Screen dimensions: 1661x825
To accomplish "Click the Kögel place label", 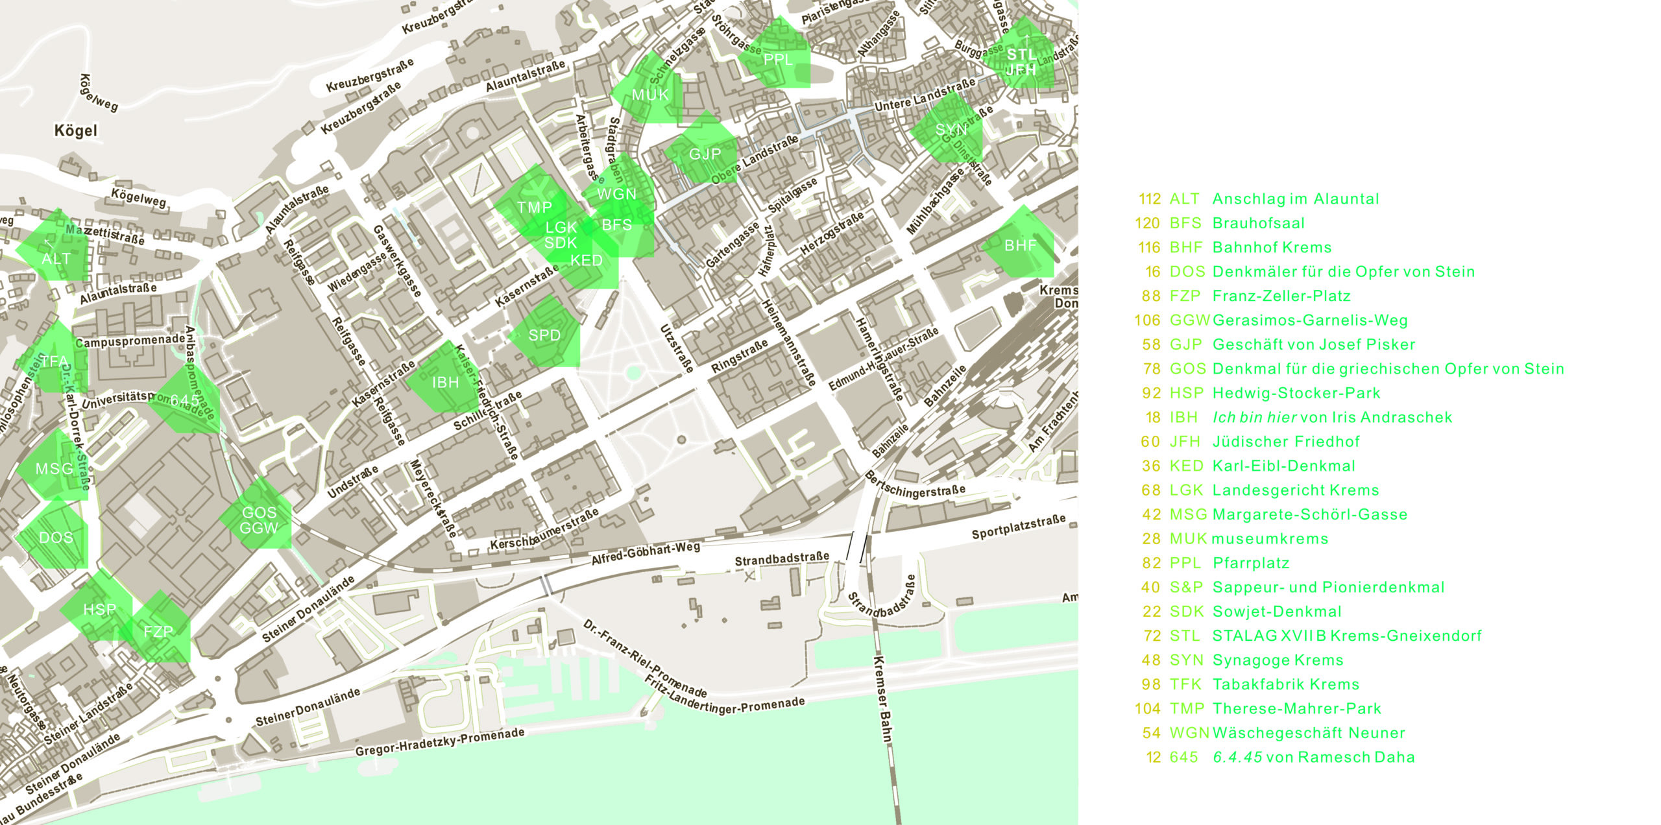I will (76, 130).
